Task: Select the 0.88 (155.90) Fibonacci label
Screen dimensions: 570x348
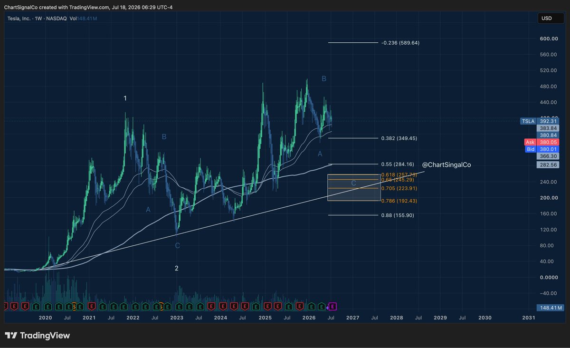Action: (397, 215)
